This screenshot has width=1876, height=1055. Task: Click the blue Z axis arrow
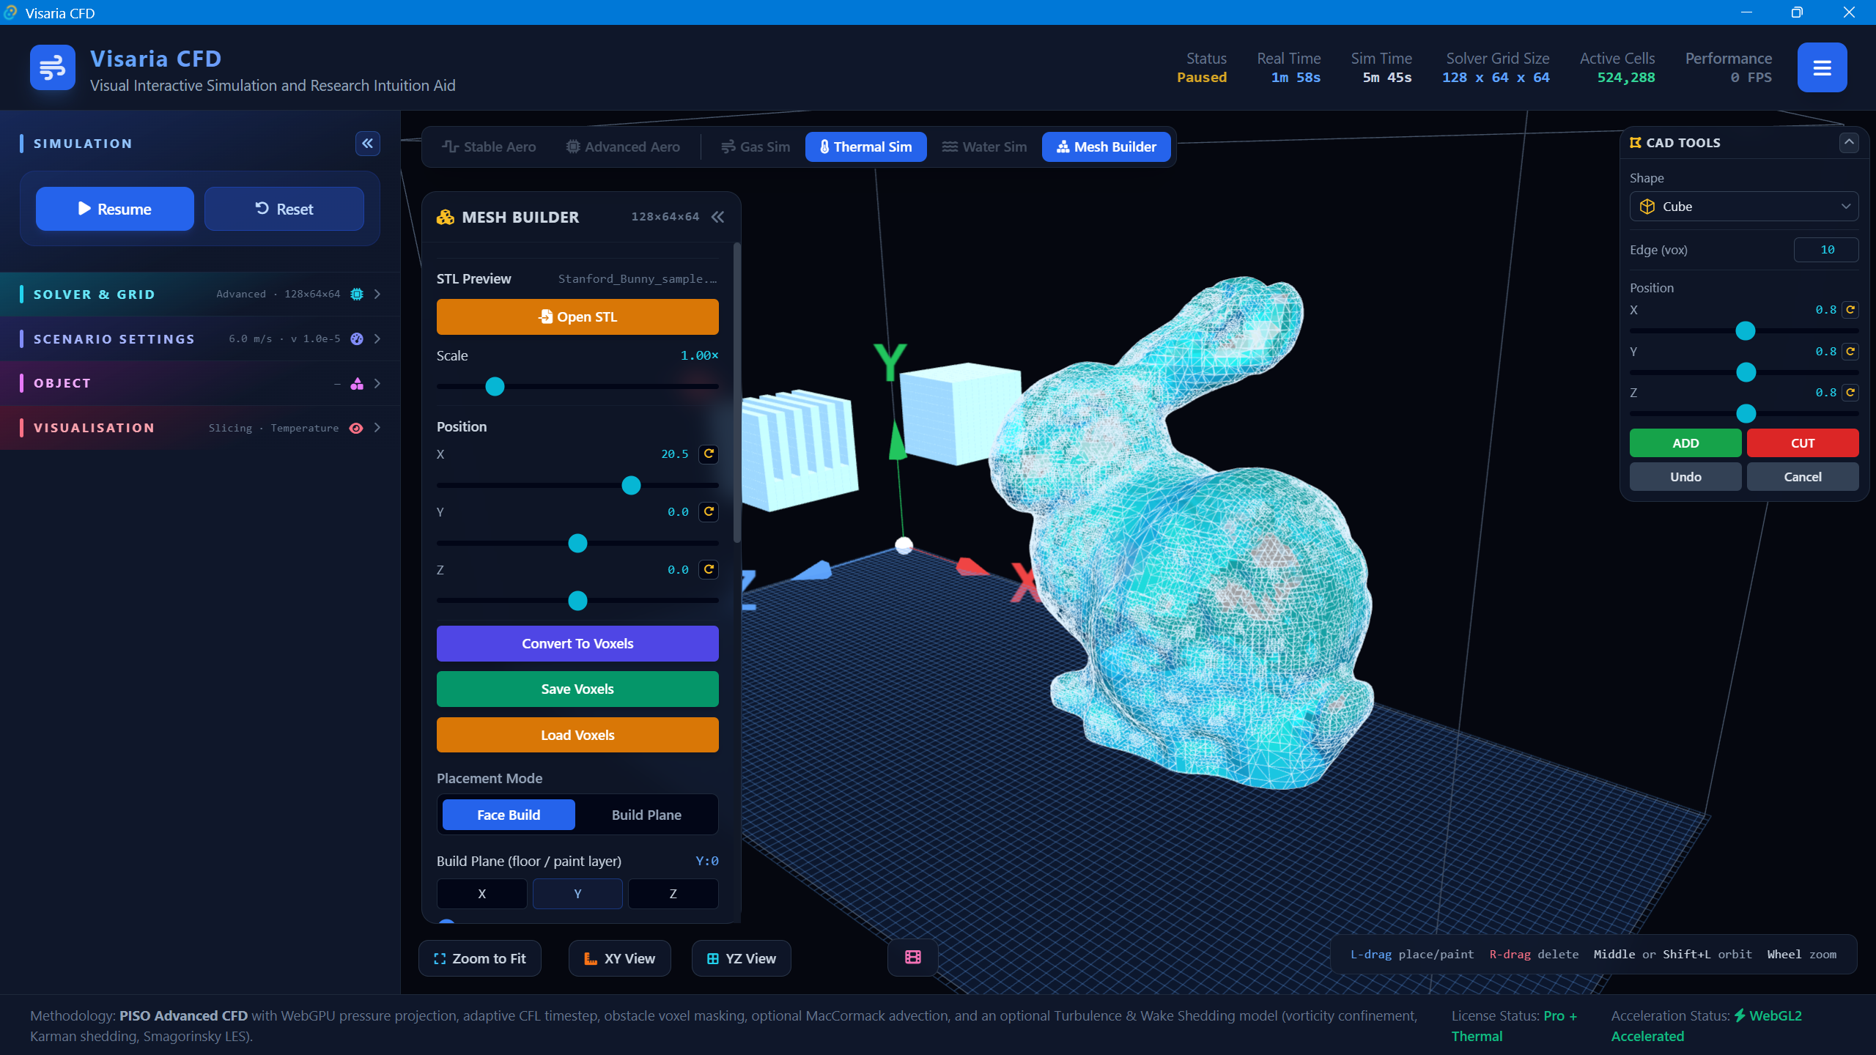(x=813, y=570)
